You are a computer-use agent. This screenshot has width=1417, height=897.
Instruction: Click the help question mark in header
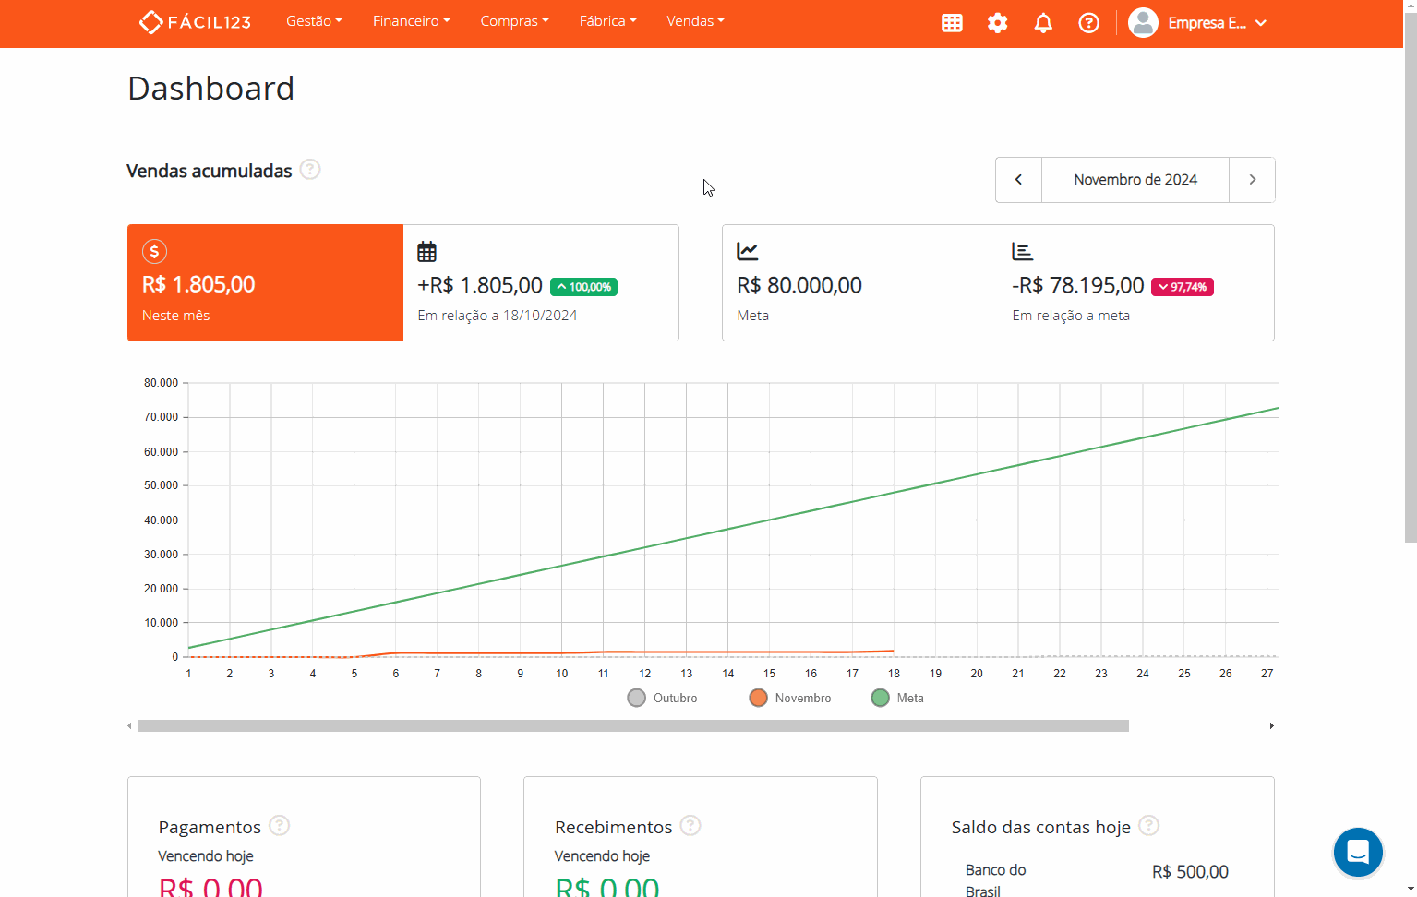pos(1089,23)
